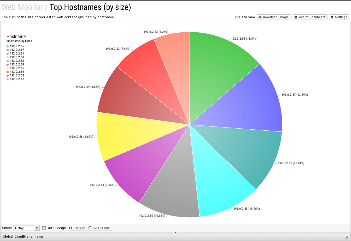Click cyan legend dot for 192.0.2.58
351x241 pixels.
[x=8, y=57]
